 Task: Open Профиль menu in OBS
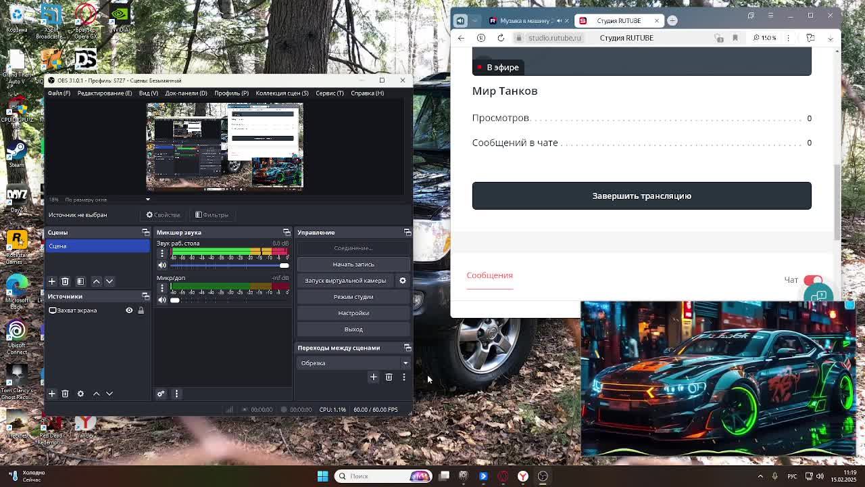(231, 93)
